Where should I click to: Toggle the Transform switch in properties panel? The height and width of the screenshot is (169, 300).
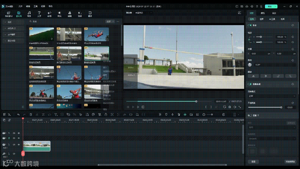click(250, 25)
